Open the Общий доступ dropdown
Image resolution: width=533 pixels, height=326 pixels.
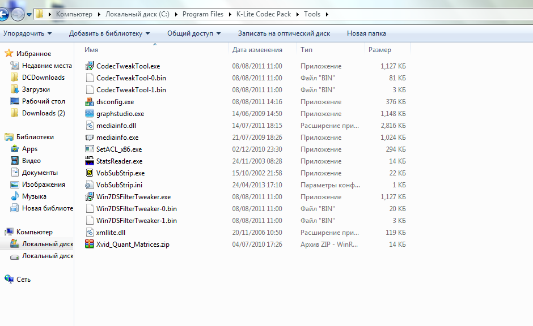(x=194, y=33)
